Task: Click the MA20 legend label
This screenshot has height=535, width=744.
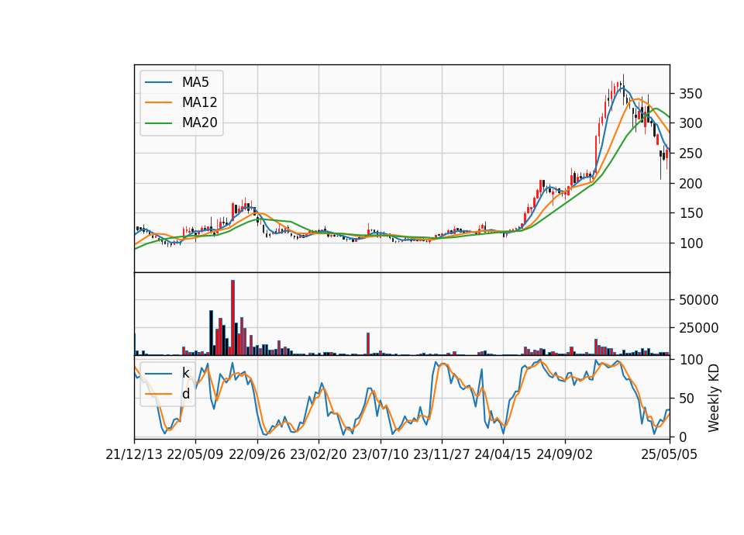Action: (200, 123)
